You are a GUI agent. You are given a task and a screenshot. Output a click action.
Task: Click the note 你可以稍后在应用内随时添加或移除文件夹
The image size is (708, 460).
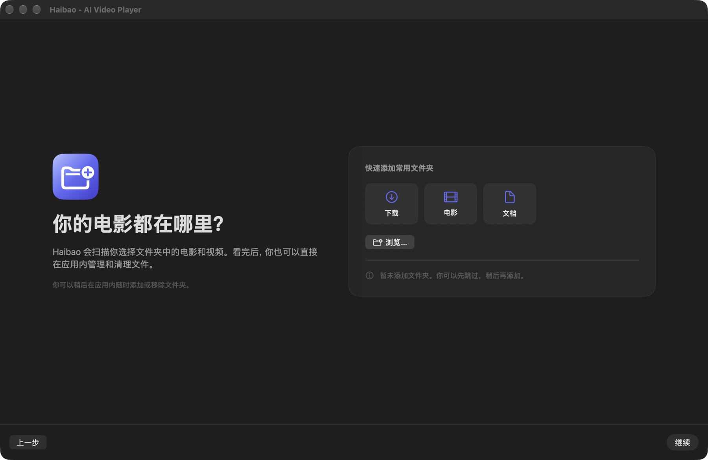click(x=122, y=285)
